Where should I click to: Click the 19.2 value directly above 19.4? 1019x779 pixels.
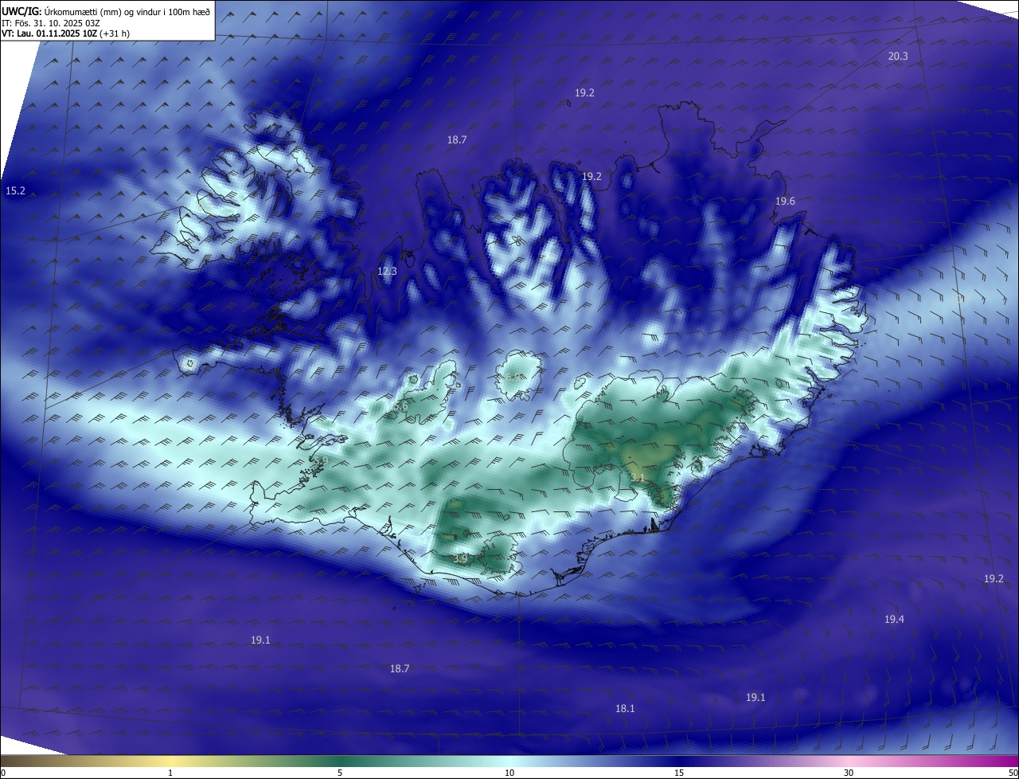(x=994, y=578)
